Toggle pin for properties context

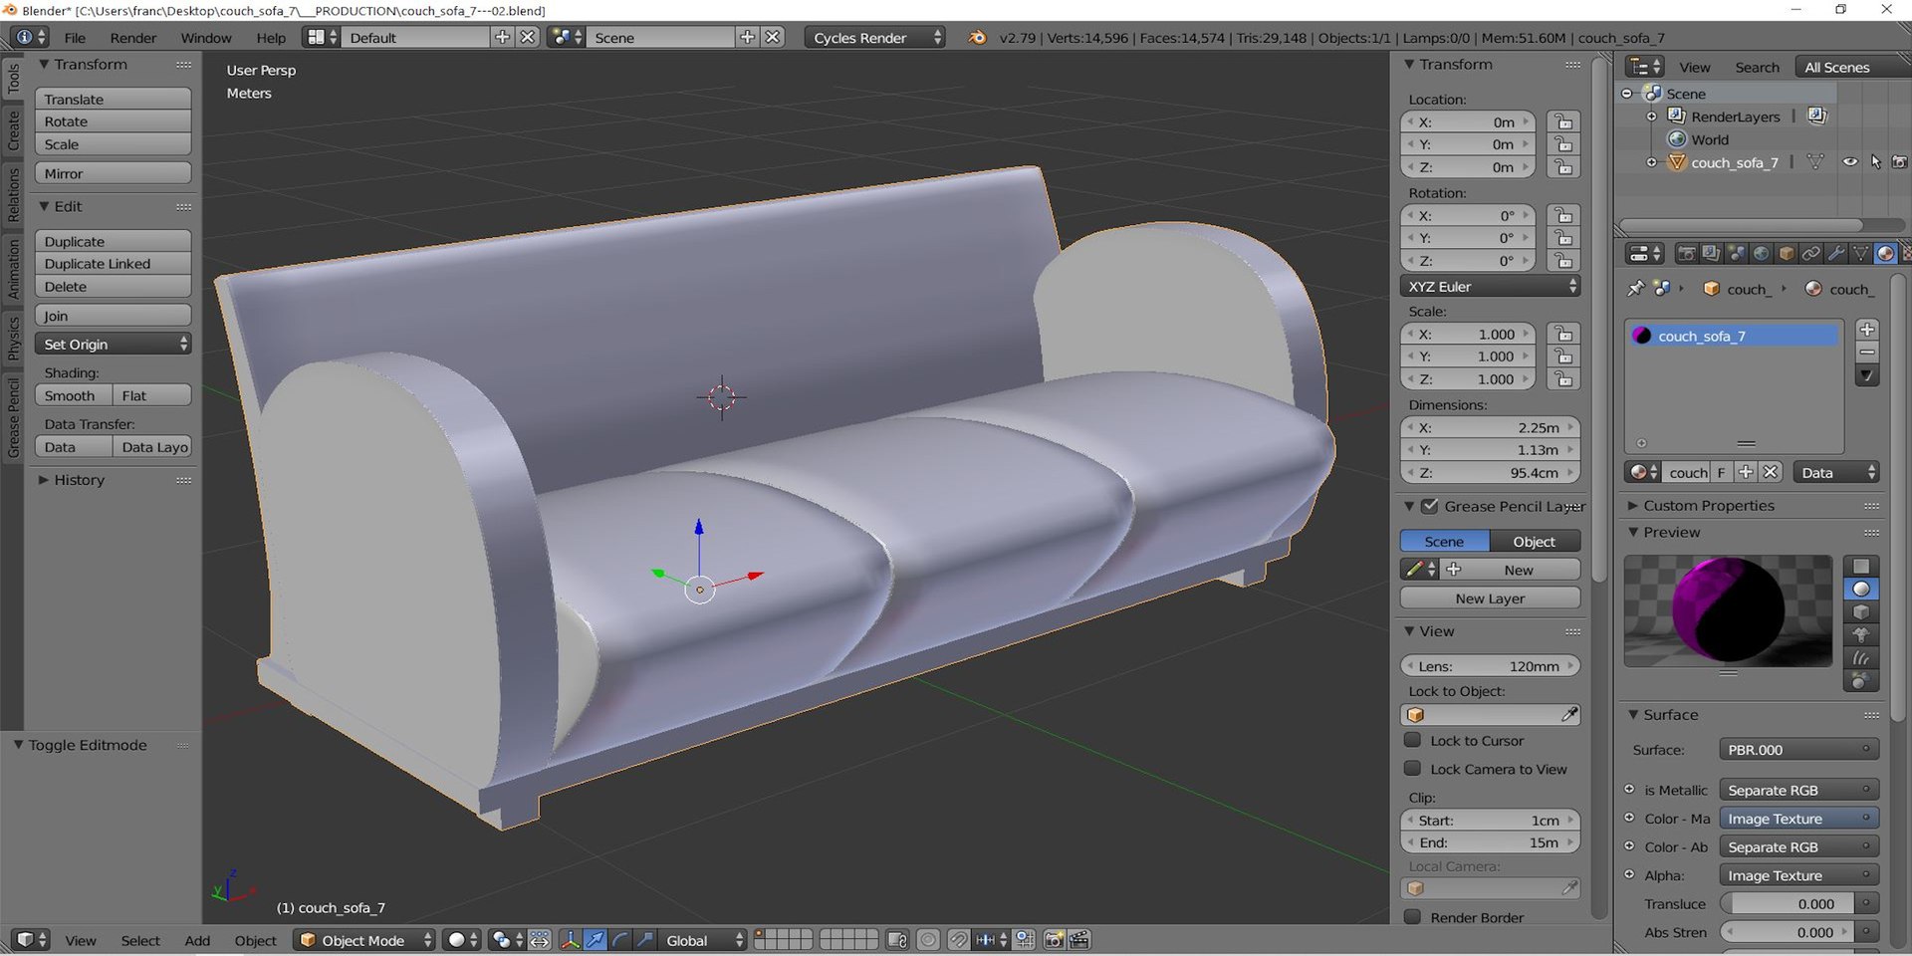1635,289
